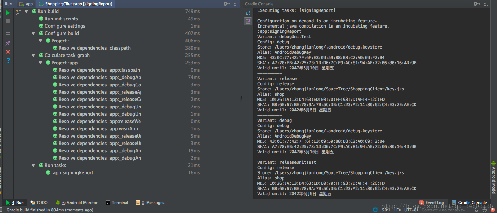
Task: Collapse the Project :app node
Action: (41, 63)
